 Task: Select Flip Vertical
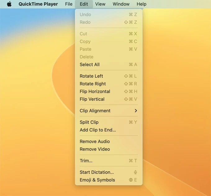(92, 99)
